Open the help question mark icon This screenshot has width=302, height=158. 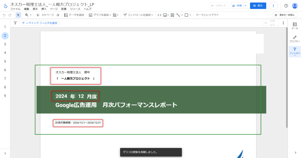click(286, 6)
